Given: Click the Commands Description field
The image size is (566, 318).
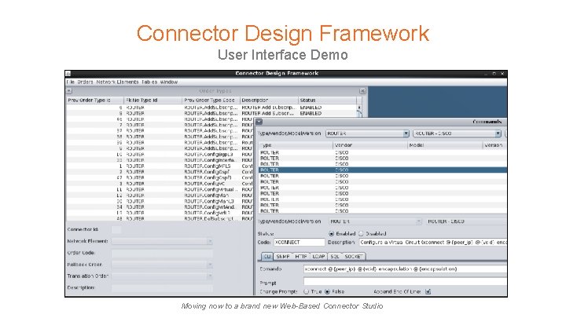Looking at the screenshot, I should [x=433, y=243].
